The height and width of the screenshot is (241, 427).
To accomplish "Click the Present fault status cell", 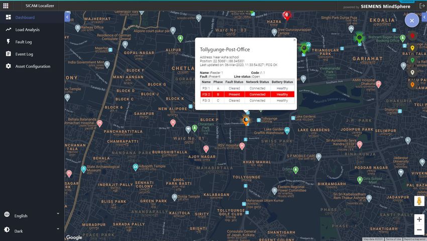I will pos(234,94).
